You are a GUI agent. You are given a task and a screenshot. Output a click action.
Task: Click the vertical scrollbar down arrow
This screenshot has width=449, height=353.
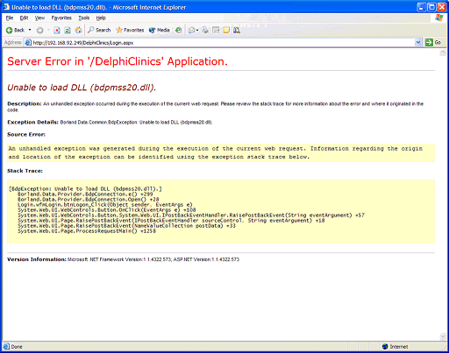[x=443, y=336]
